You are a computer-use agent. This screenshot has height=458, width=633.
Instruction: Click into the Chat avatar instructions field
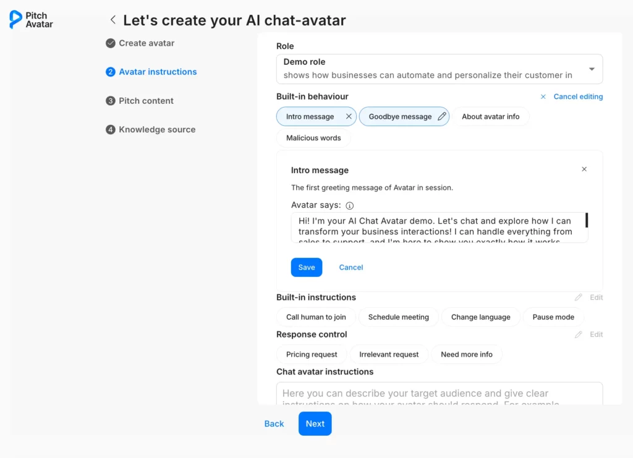click(x=439, y=394)
